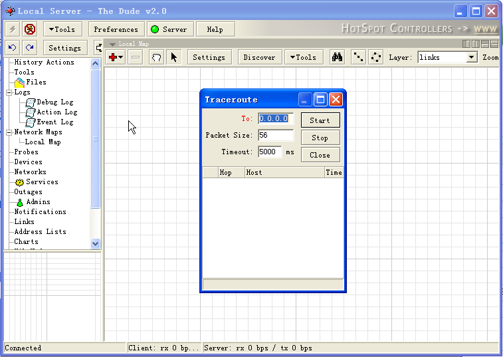Image resolution: width=503 pixels, height=357 pixels.
Task: Select Links in tree
Action: tap(24, 221)
